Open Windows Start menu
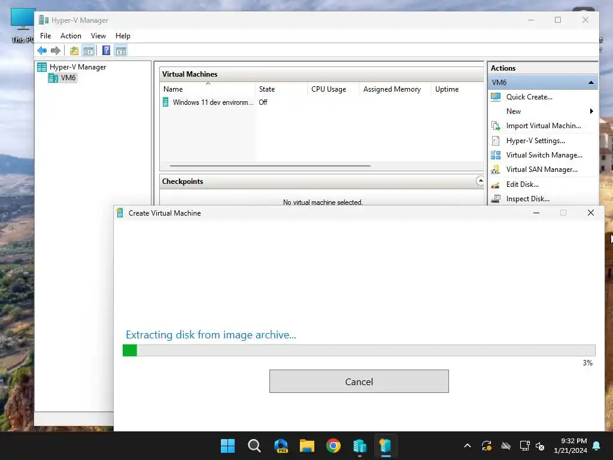Screen dimensions: 613x460 [227, 446]
